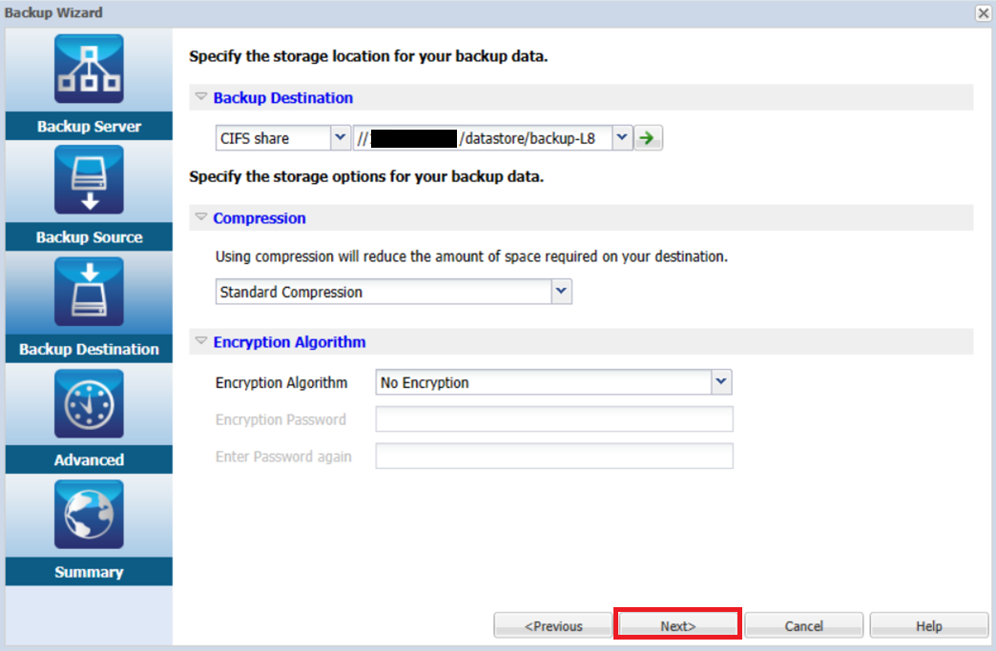Open the Standard Compression dropdown

click(561, 292)
